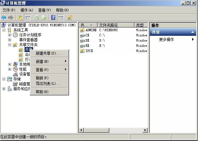The image size is (198, 141).
Task: Click the Back arrow toolbar icon
Action: tap(4, 17)
